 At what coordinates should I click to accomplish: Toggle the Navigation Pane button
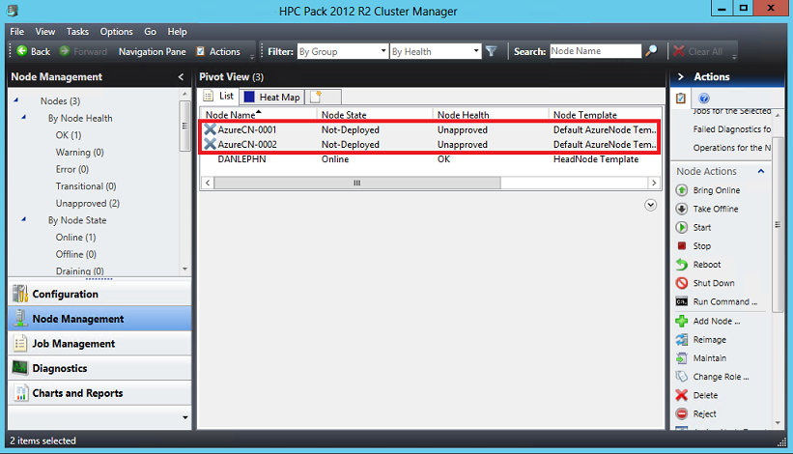[152, 51]
